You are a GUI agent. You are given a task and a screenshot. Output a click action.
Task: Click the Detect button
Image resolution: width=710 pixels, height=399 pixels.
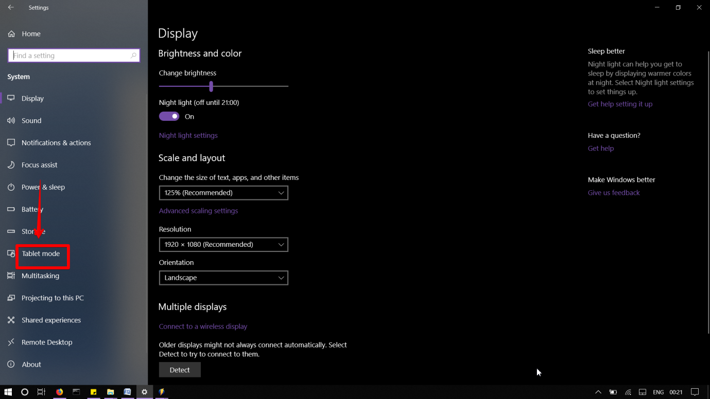(x=180, y=370)
